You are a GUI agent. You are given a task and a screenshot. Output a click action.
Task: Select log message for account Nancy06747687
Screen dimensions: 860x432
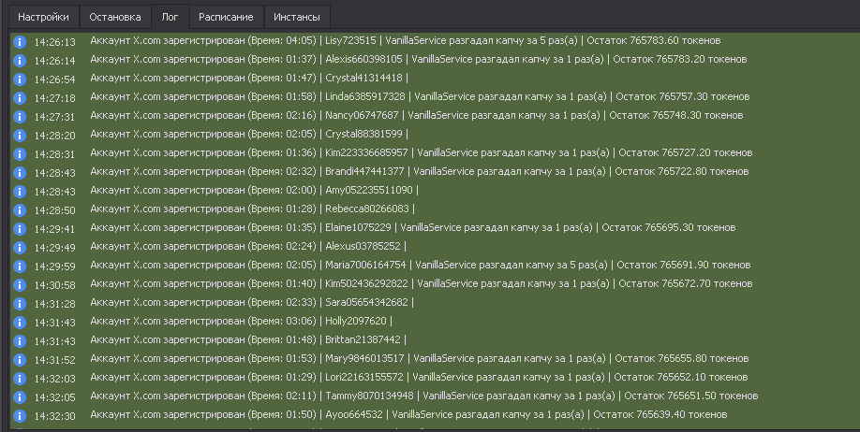[x=416, y=115]
